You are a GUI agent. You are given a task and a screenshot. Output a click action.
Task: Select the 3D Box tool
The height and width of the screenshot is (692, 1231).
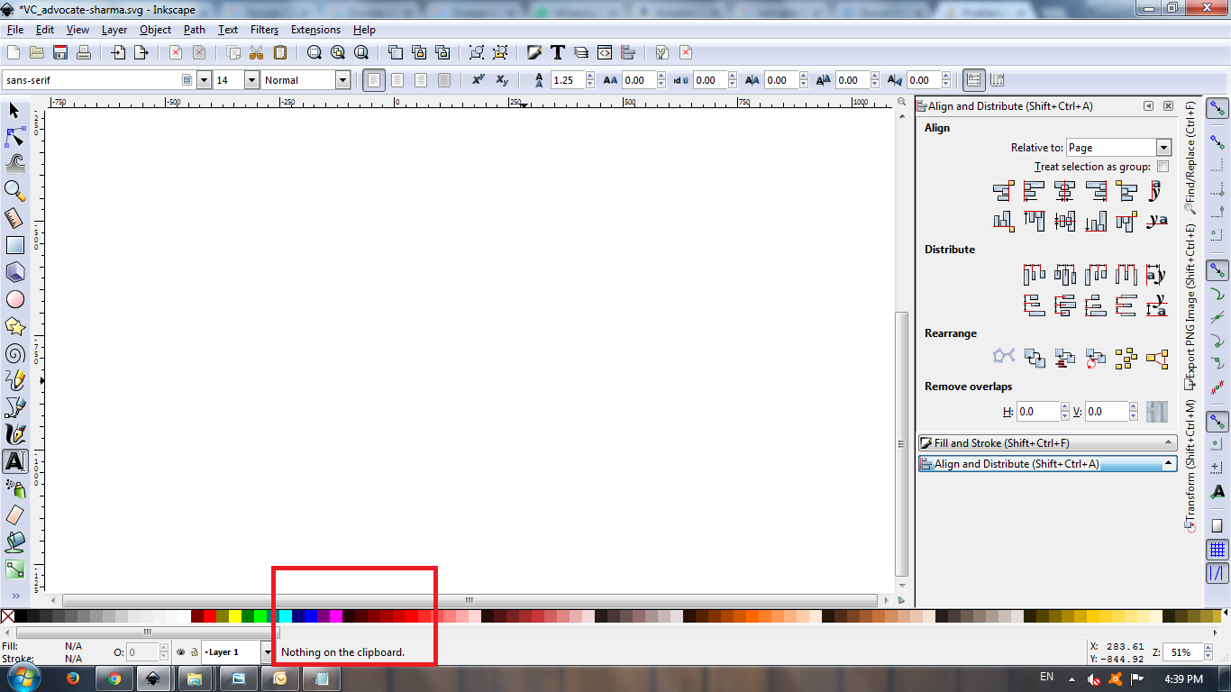pyautogui.click(x=14, y=272)
